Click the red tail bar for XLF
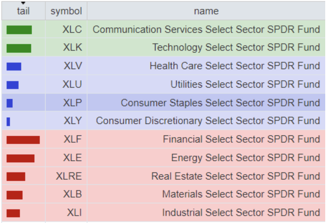327x223 pixels. tap(23, 140)
